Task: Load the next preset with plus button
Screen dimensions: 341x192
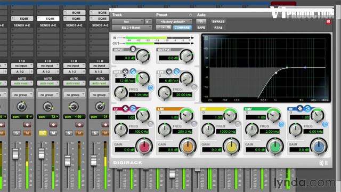Action: (164, 28)
